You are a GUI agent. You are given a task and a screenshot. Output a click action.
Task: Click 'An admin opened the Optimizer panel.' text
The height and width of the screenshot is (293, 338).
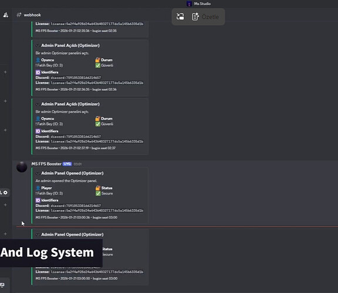click(x=66, y=181)
